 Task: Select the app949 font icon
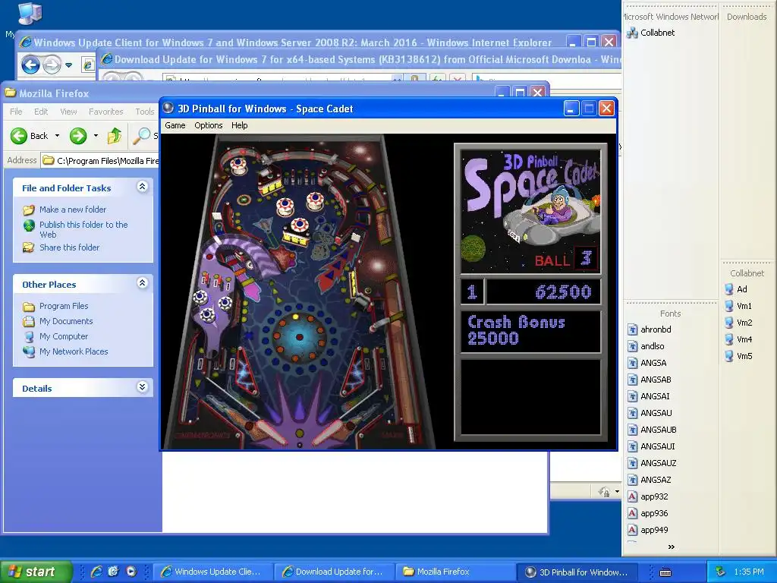pyautogui.click(x=632, y=530)
